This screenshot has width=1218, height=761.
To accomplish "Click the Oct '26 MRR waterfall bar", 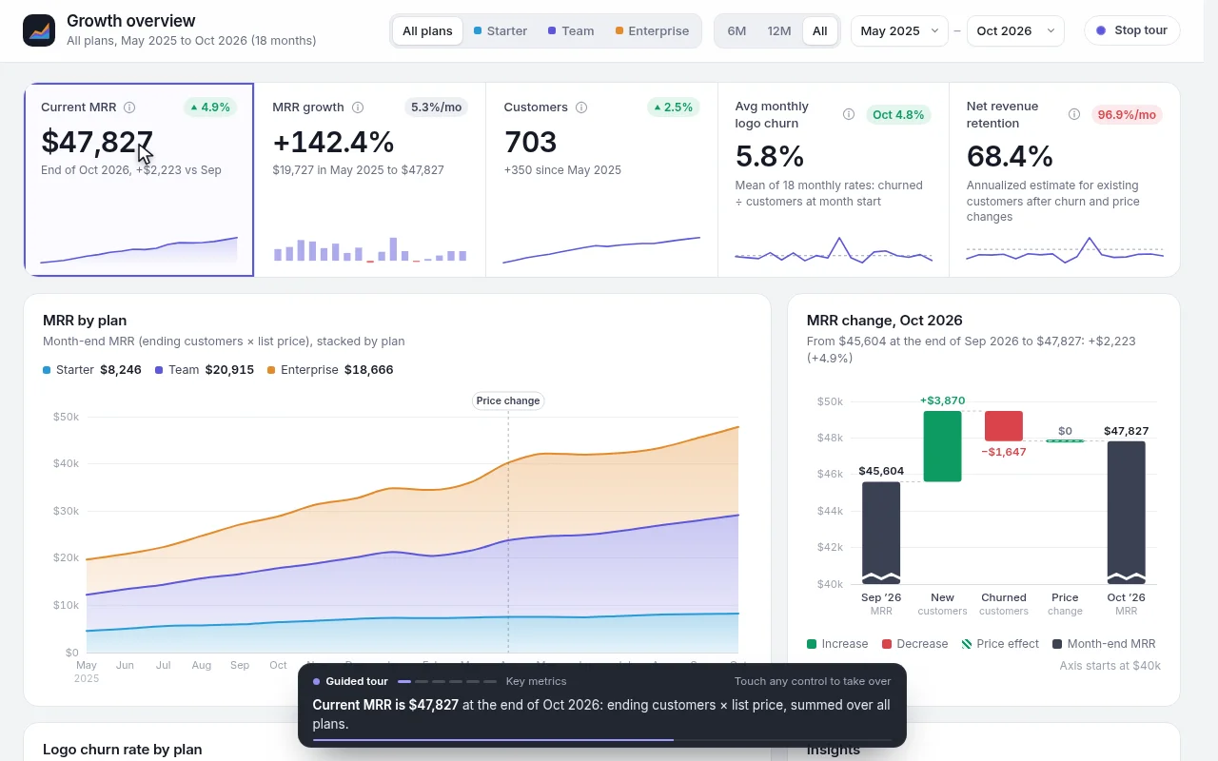I will click(1126, 513).
